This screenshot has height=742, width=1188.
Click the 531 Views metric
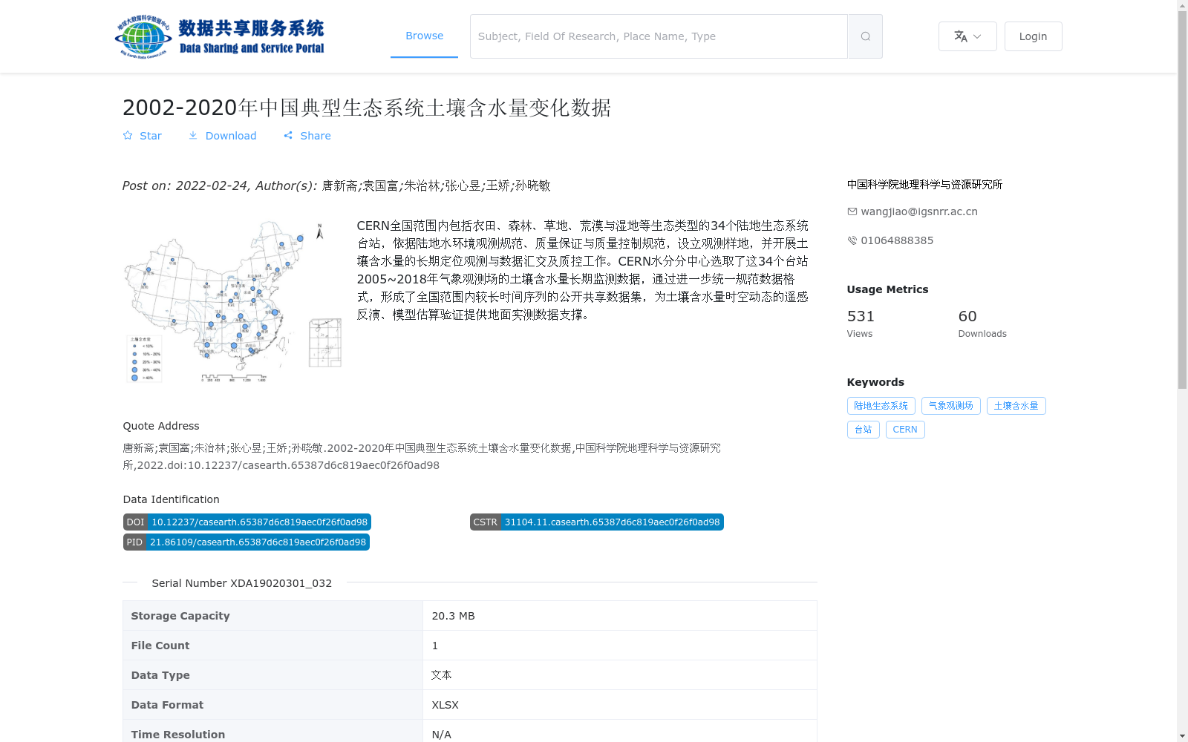[x=861, y=324]
